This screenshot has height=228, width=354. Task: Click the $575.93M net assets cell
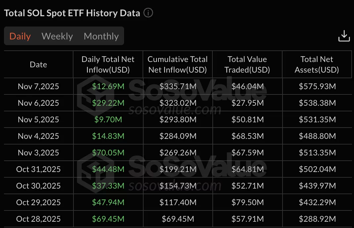coord(317,86)
